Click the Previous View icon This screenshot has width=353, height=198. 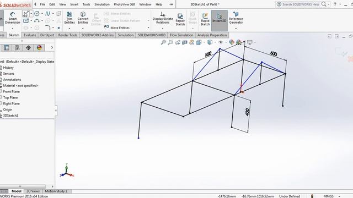(178, 42)
